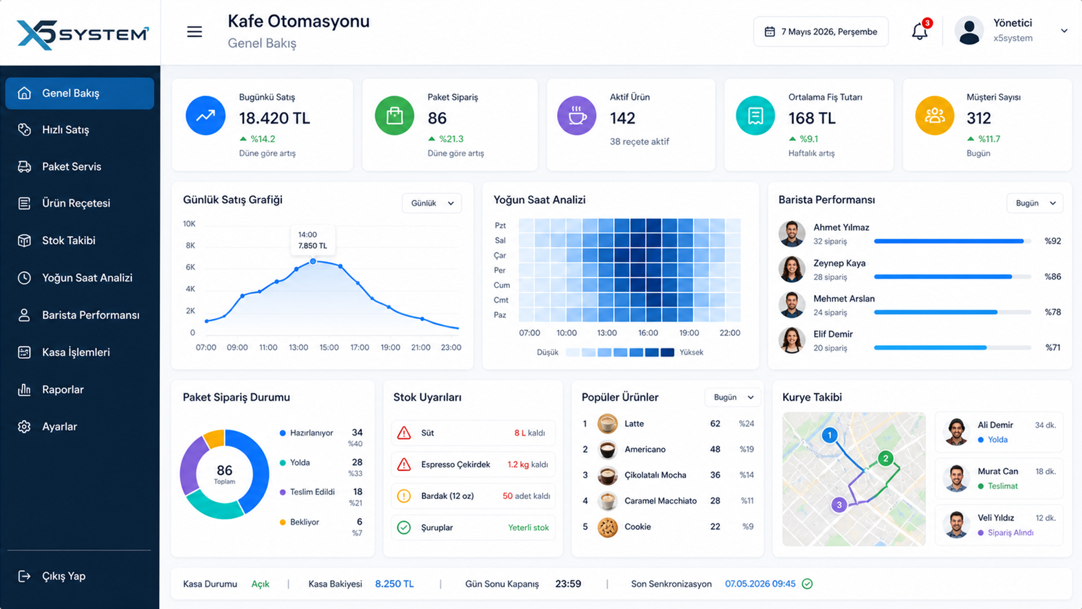Toggle the hamburger menu icon

194,32
